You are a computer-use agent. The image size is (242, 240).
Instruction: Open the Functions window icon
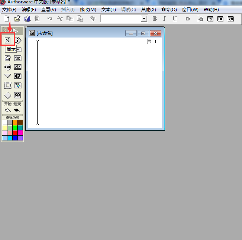click(210, 19)
